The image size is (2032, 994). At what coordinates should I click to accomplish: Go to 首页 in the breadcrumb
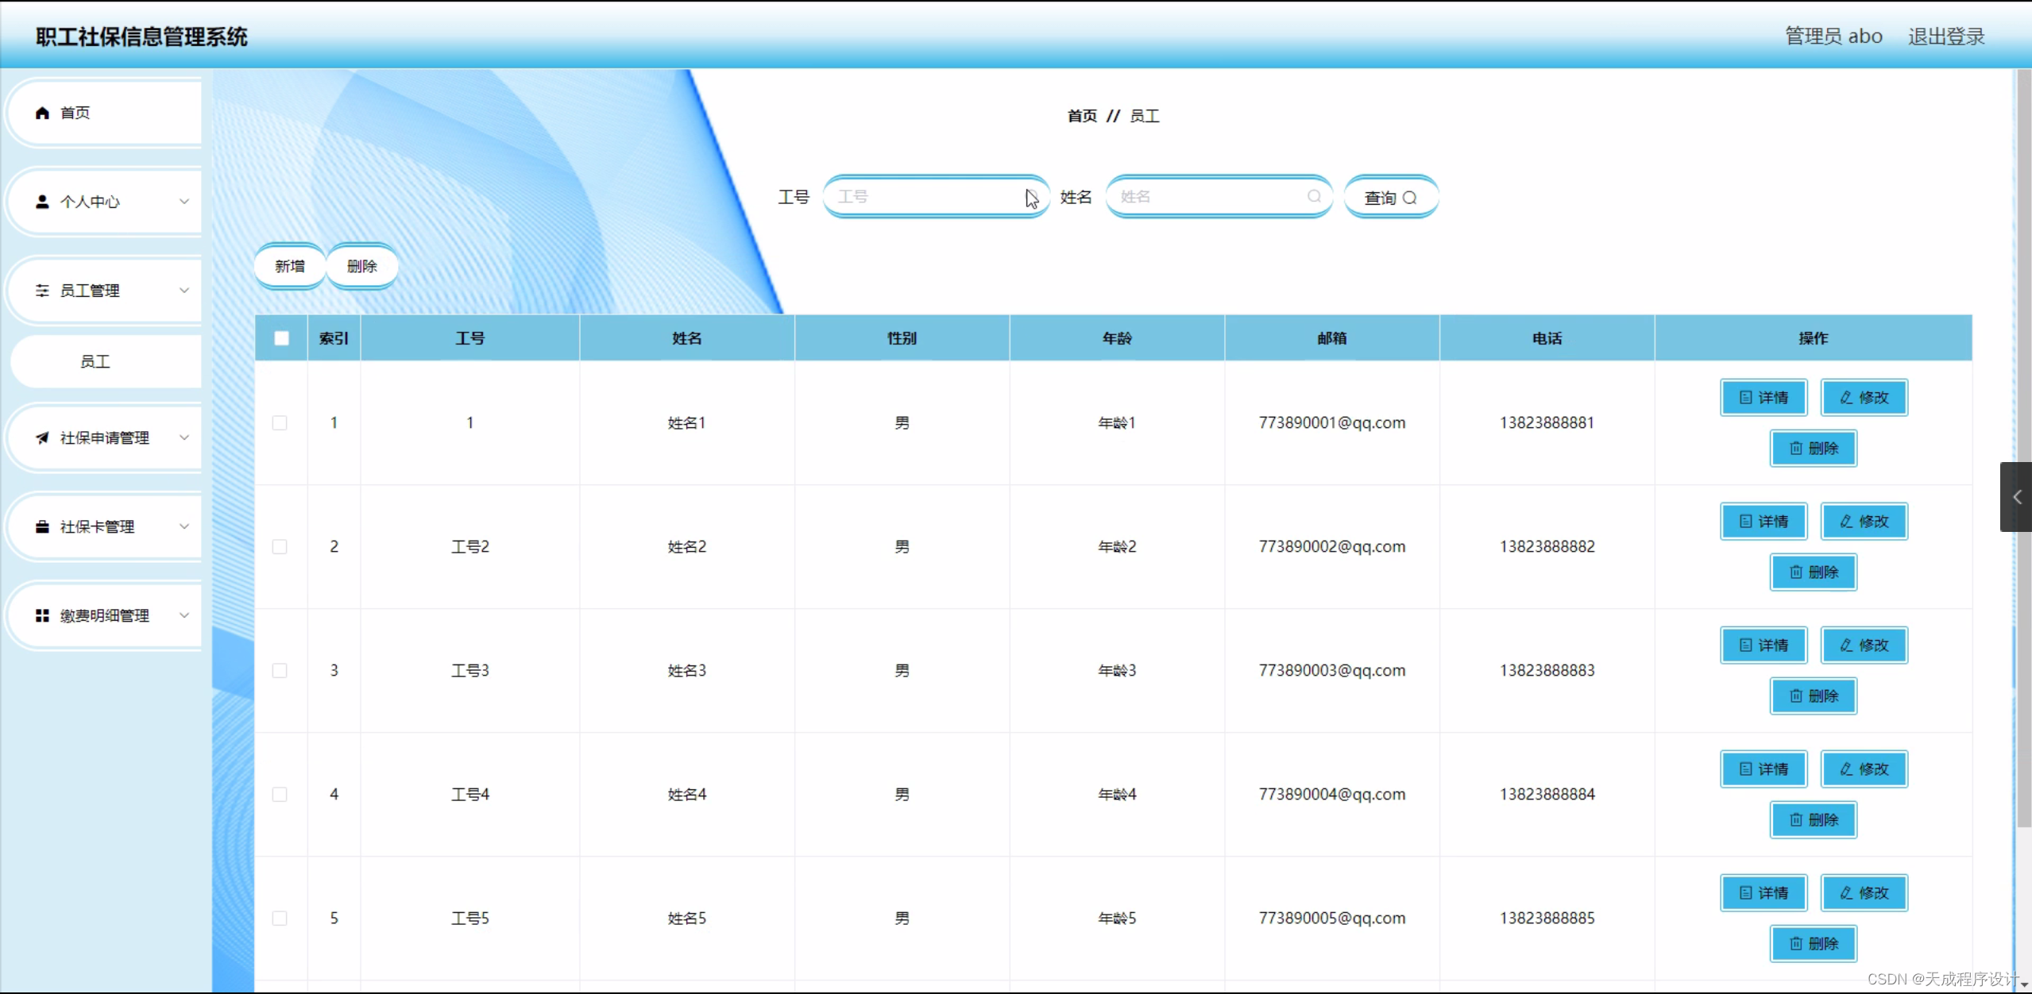coord(1081,116)
